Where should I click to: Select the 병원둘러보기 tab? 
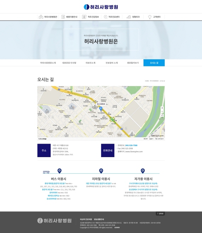[133, 63]
